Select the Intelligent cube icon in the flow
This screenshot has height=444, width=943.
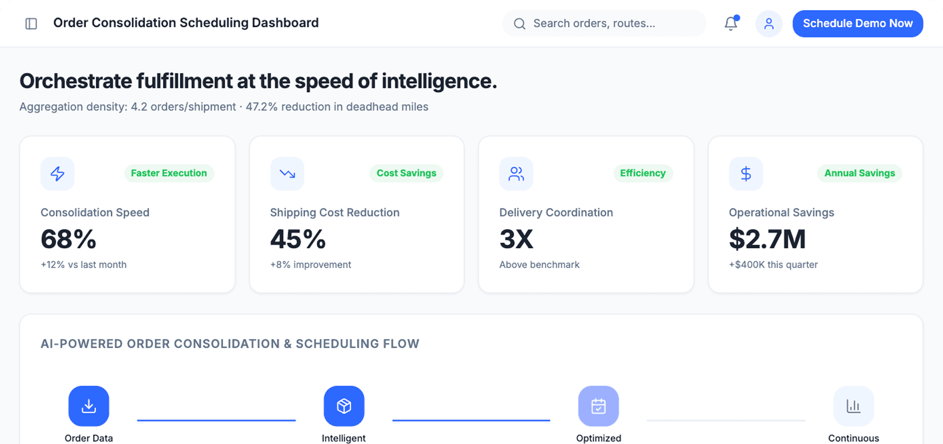coord(343,405)
